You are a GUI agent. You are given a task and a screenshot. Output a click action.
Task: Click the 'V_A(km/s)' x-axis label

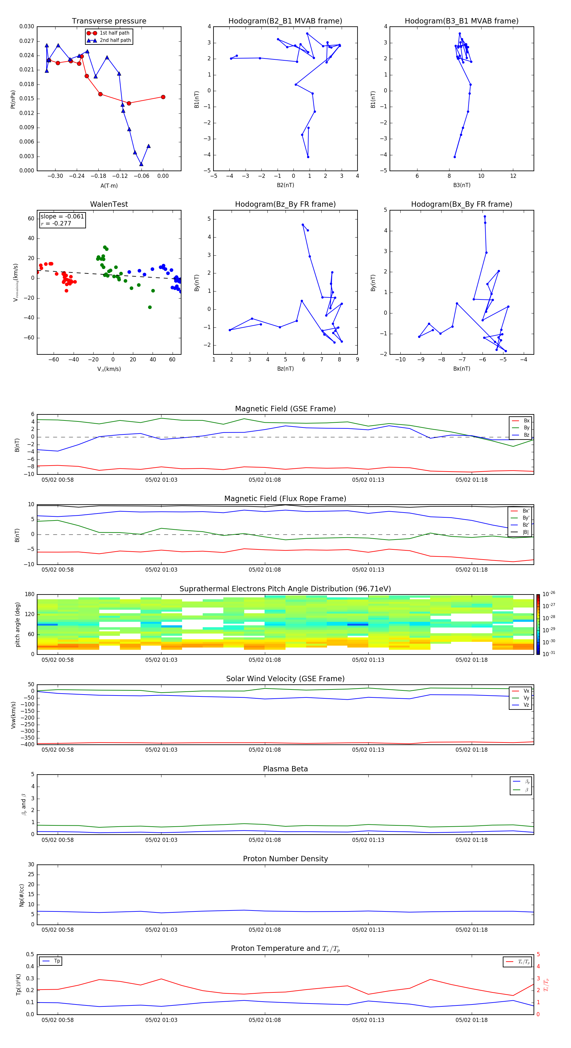pyautogui.click(x=109, y=369)
